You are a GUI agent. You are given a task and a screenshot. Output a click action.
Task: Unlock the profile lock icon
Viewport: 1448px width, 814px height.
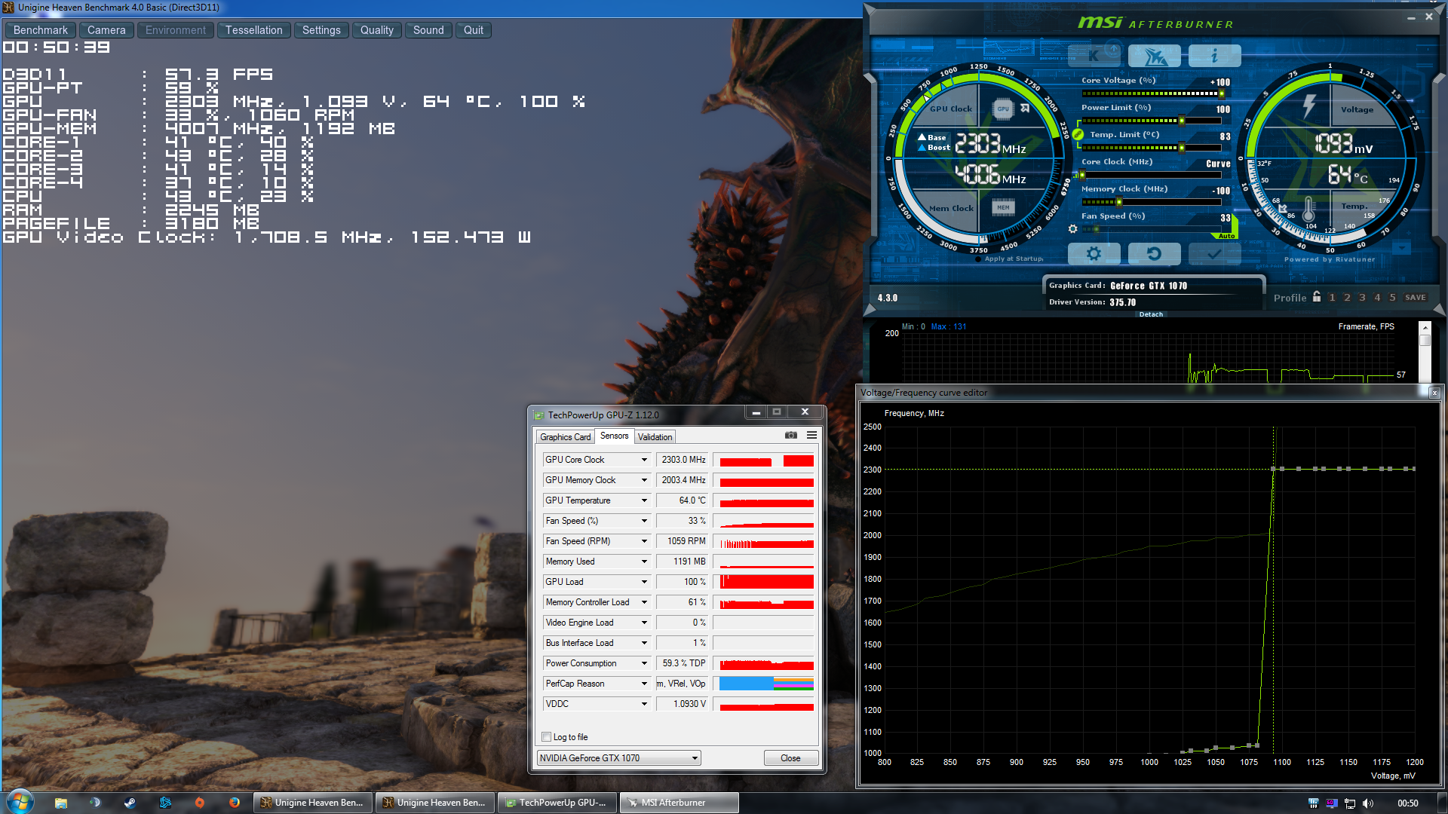coord(1317,297)
